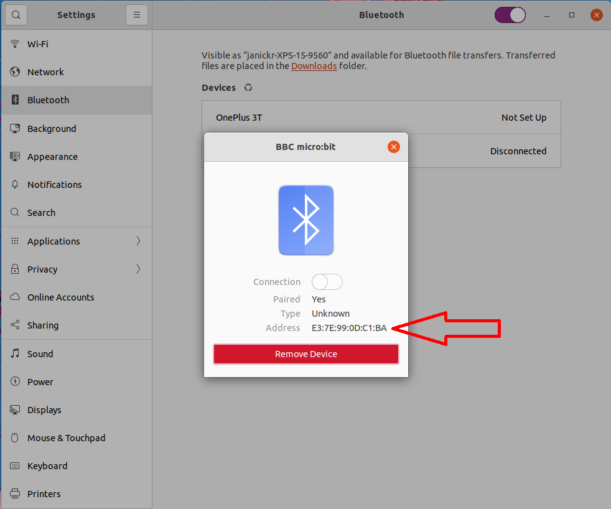Viewport: 611px width, 509px height.
Task: Click the address E3:7E:99:0D:C1:BA
Action: click(x=349, y=328)
